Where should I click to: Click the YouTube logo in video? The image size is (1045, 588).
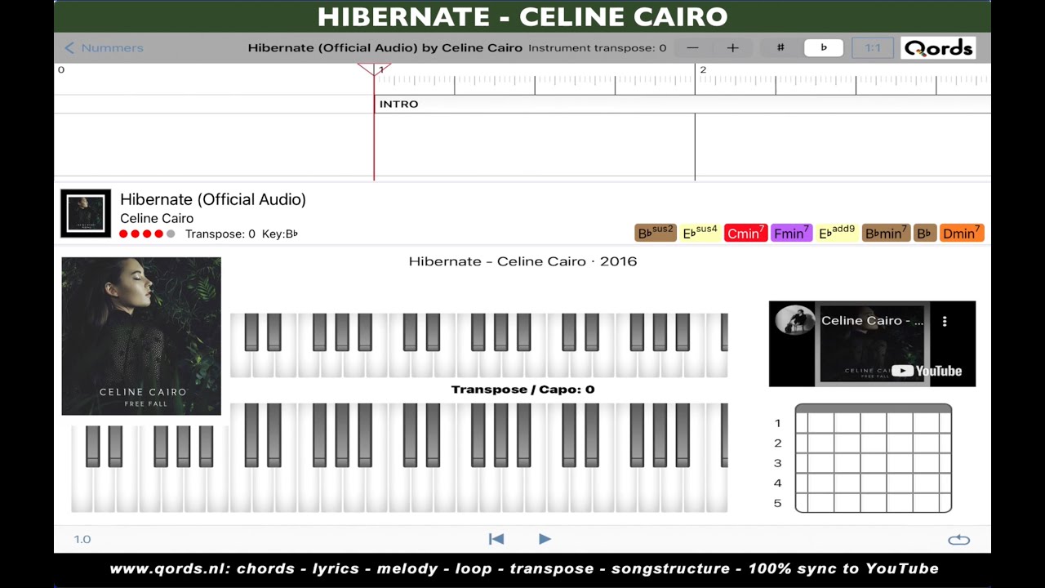[927, 371]
